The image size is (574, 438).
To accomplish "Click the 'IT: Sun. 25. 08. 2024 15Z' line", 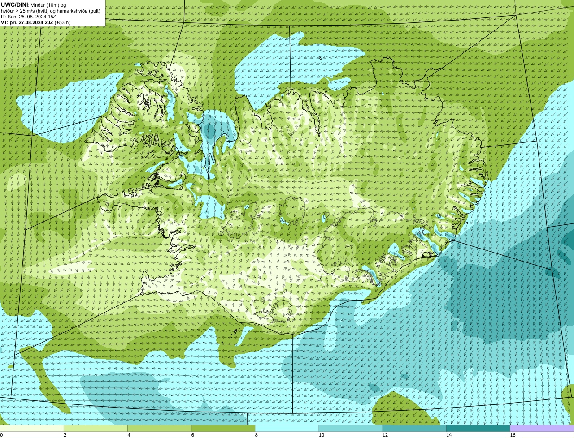I will coord(29,17).
